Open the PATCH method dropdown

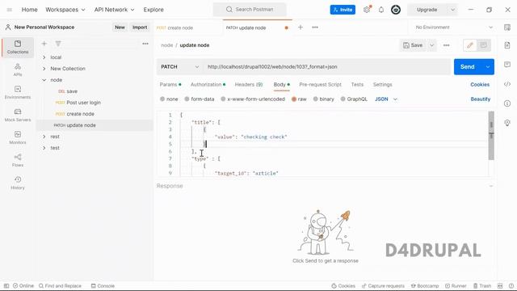[179, 66]
